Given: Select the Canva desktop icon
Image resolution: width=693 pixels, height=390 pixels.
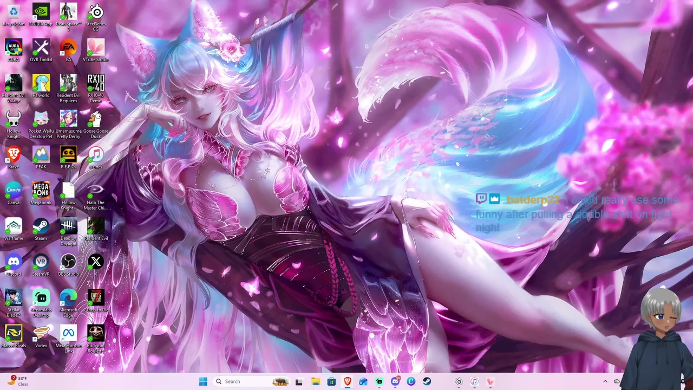Looking at the screenshot, I should pyautogui.click(x=14, y=193).
